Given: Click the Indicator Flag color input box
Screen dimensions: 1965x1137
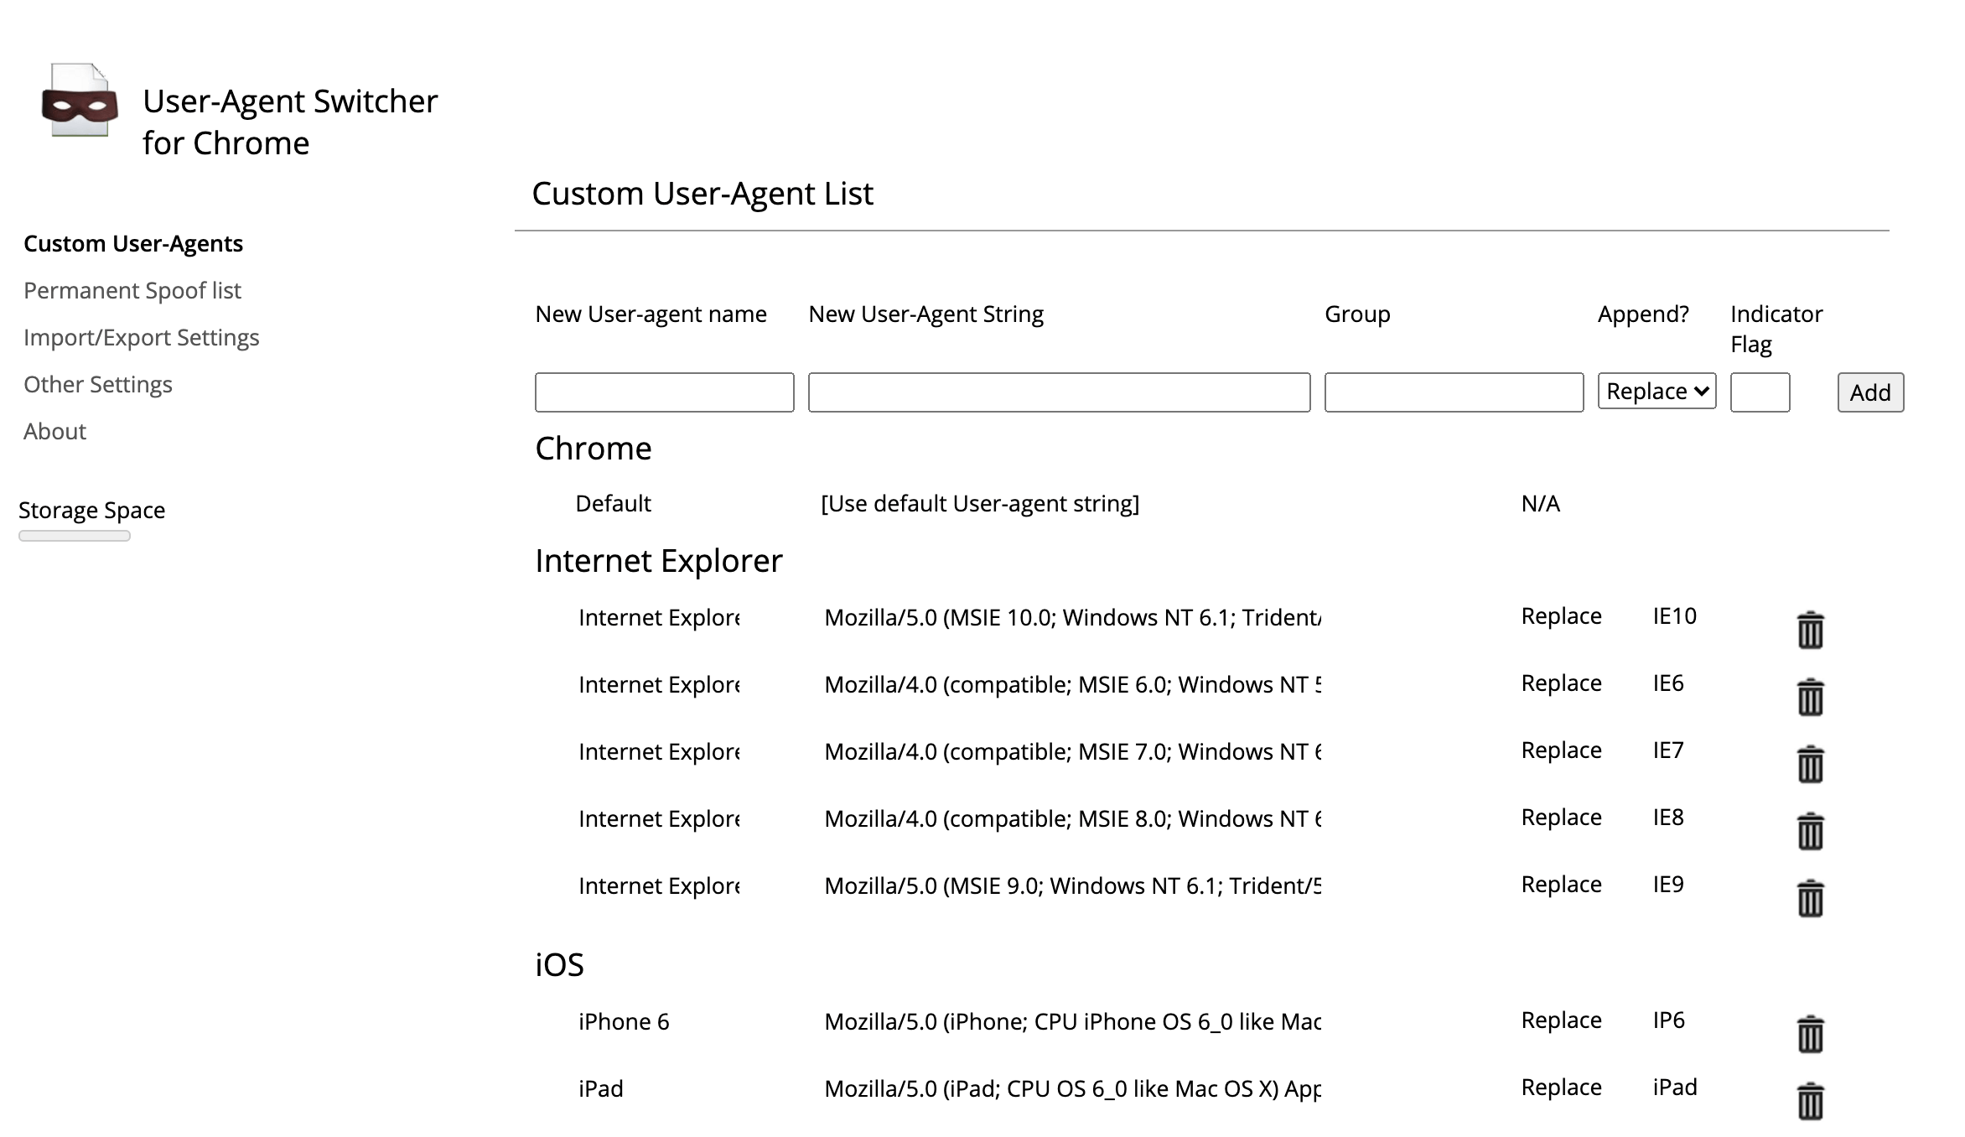Looking at the screenshot, I should click(1760, 392).
